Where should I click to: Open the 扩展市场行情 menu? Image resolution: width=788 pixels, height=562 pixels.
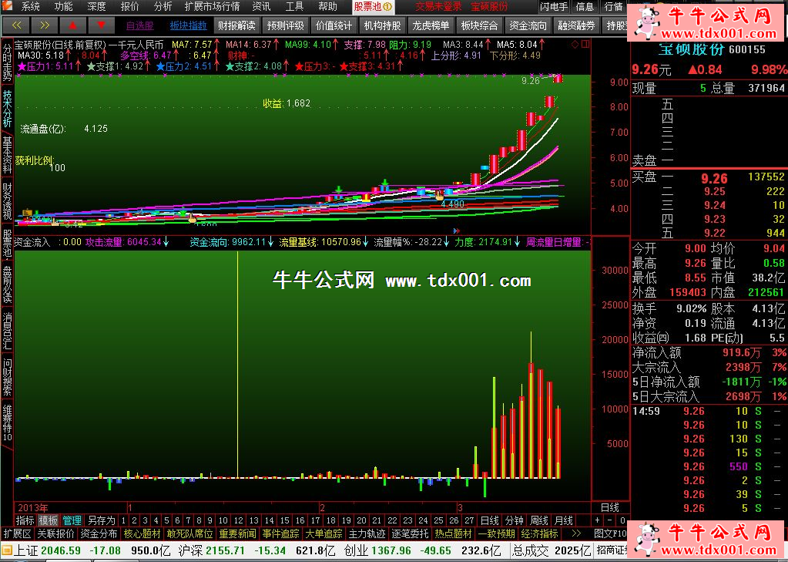[212, 6]
